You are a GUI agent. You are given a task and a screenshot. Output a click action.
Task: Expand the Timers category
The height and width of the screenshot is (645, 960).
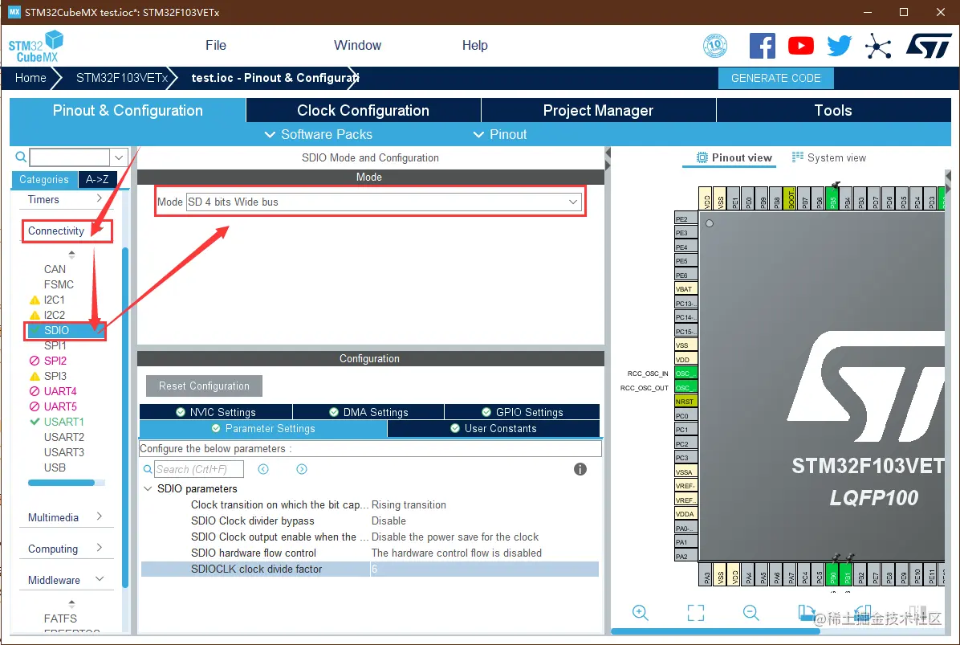pos(66,200)
